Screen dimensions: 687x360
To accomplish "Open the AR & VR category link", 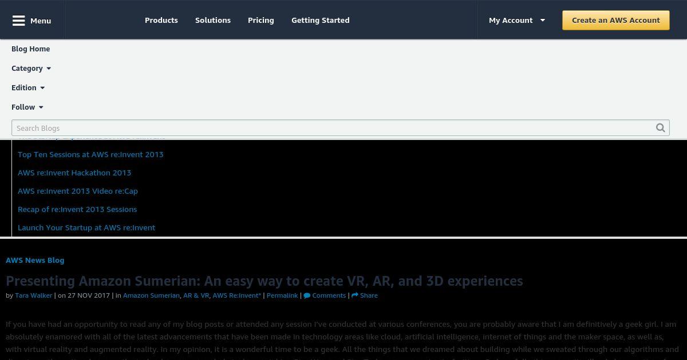I will tap(196, 295).
